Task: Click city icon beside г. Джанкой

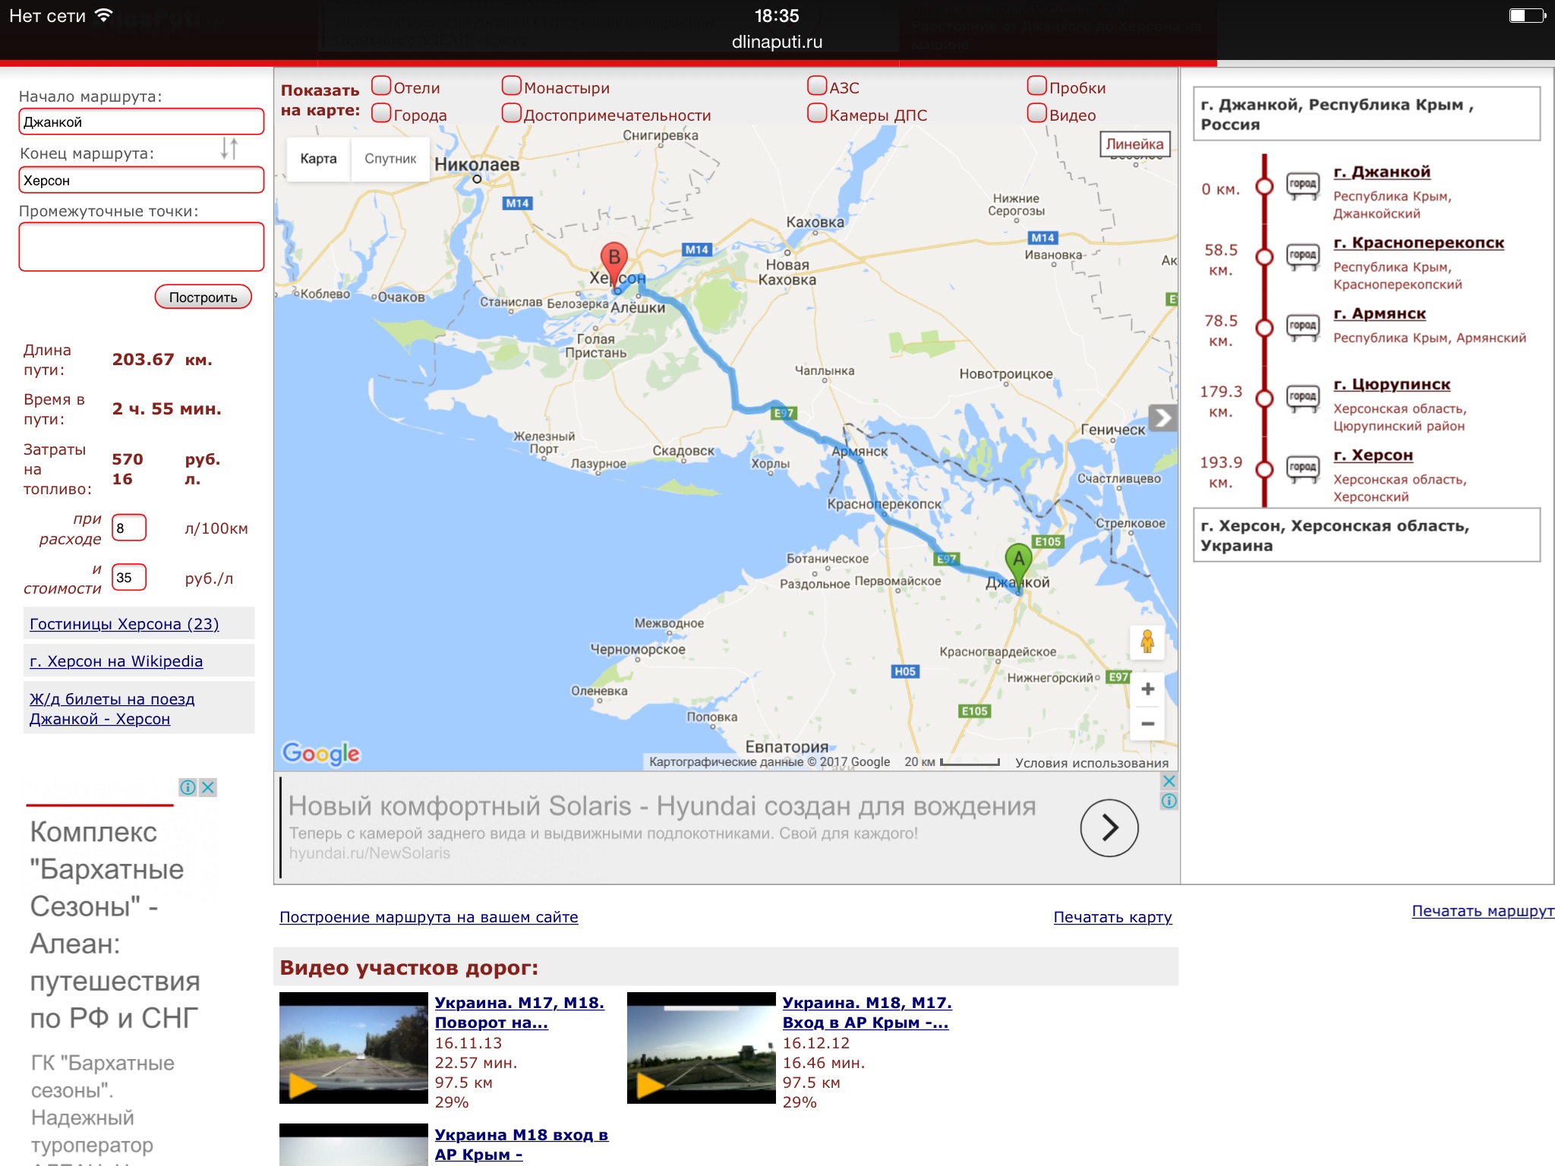Action: (1302, 184)
